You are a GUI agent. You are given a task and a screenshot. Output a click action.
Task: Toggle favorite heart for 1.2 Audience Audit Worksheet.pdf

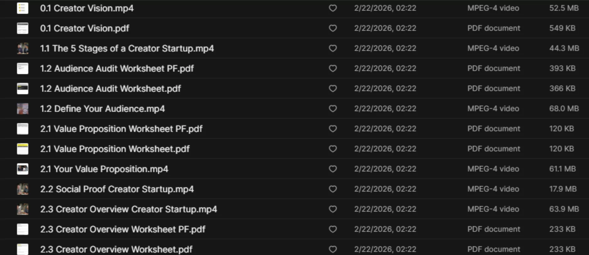click(x=333, y=89)
